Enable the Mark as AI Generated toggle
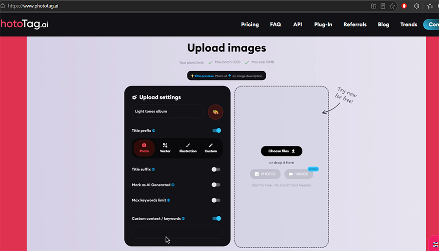The image size is (439, 251). (216, 185)
